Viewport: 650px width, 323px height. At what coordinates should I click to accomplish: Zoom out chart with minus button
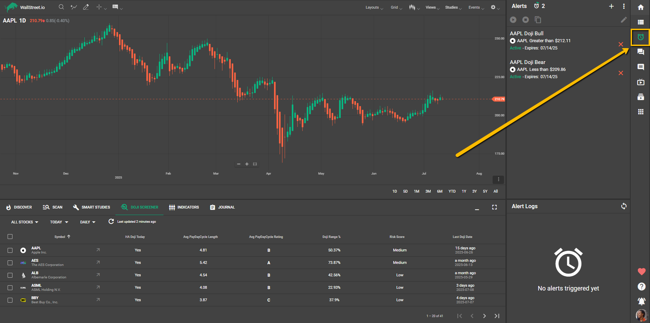[239, 164]
